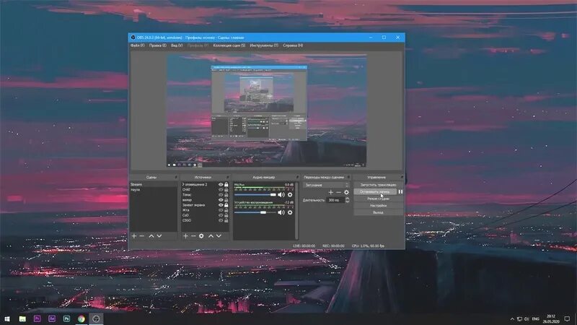The height and width of the screenshot is (325, 577).
Task: Detach the Переходы между сценами dock via header icon
Action: [x=349, y=177]
